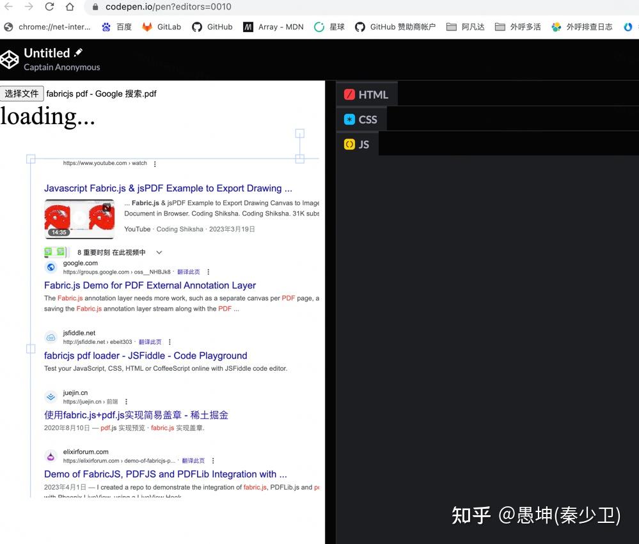Open the juejin.cn result three-dot menu

(127, 401)
